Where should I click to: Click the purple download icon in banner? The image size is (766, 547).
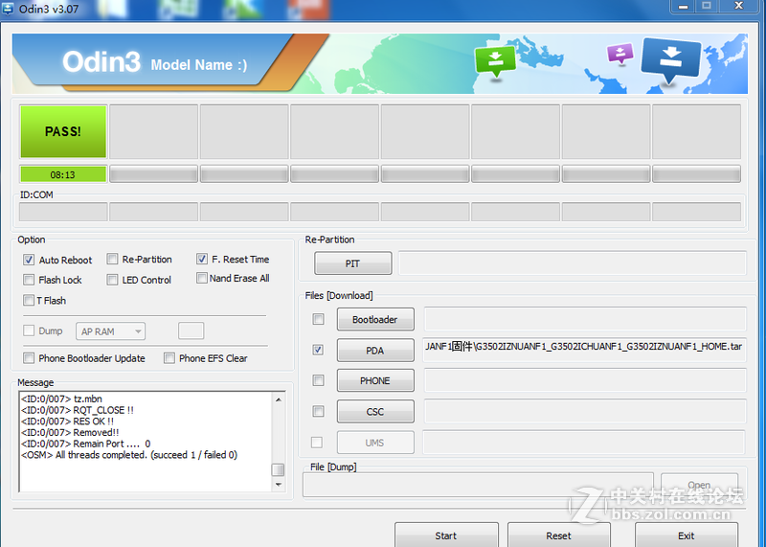[x=620, y=53]
